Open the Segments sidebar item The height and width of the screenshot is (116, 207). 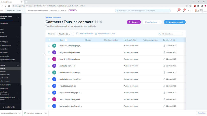(x=3, y=71)
